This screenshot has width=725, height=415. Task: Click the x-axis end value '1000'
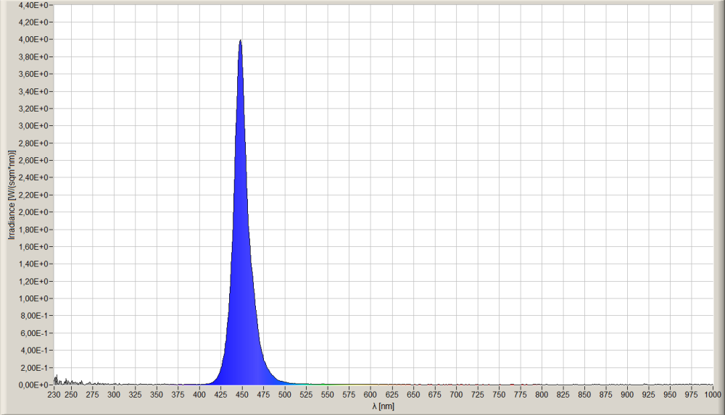pos(713,395)
